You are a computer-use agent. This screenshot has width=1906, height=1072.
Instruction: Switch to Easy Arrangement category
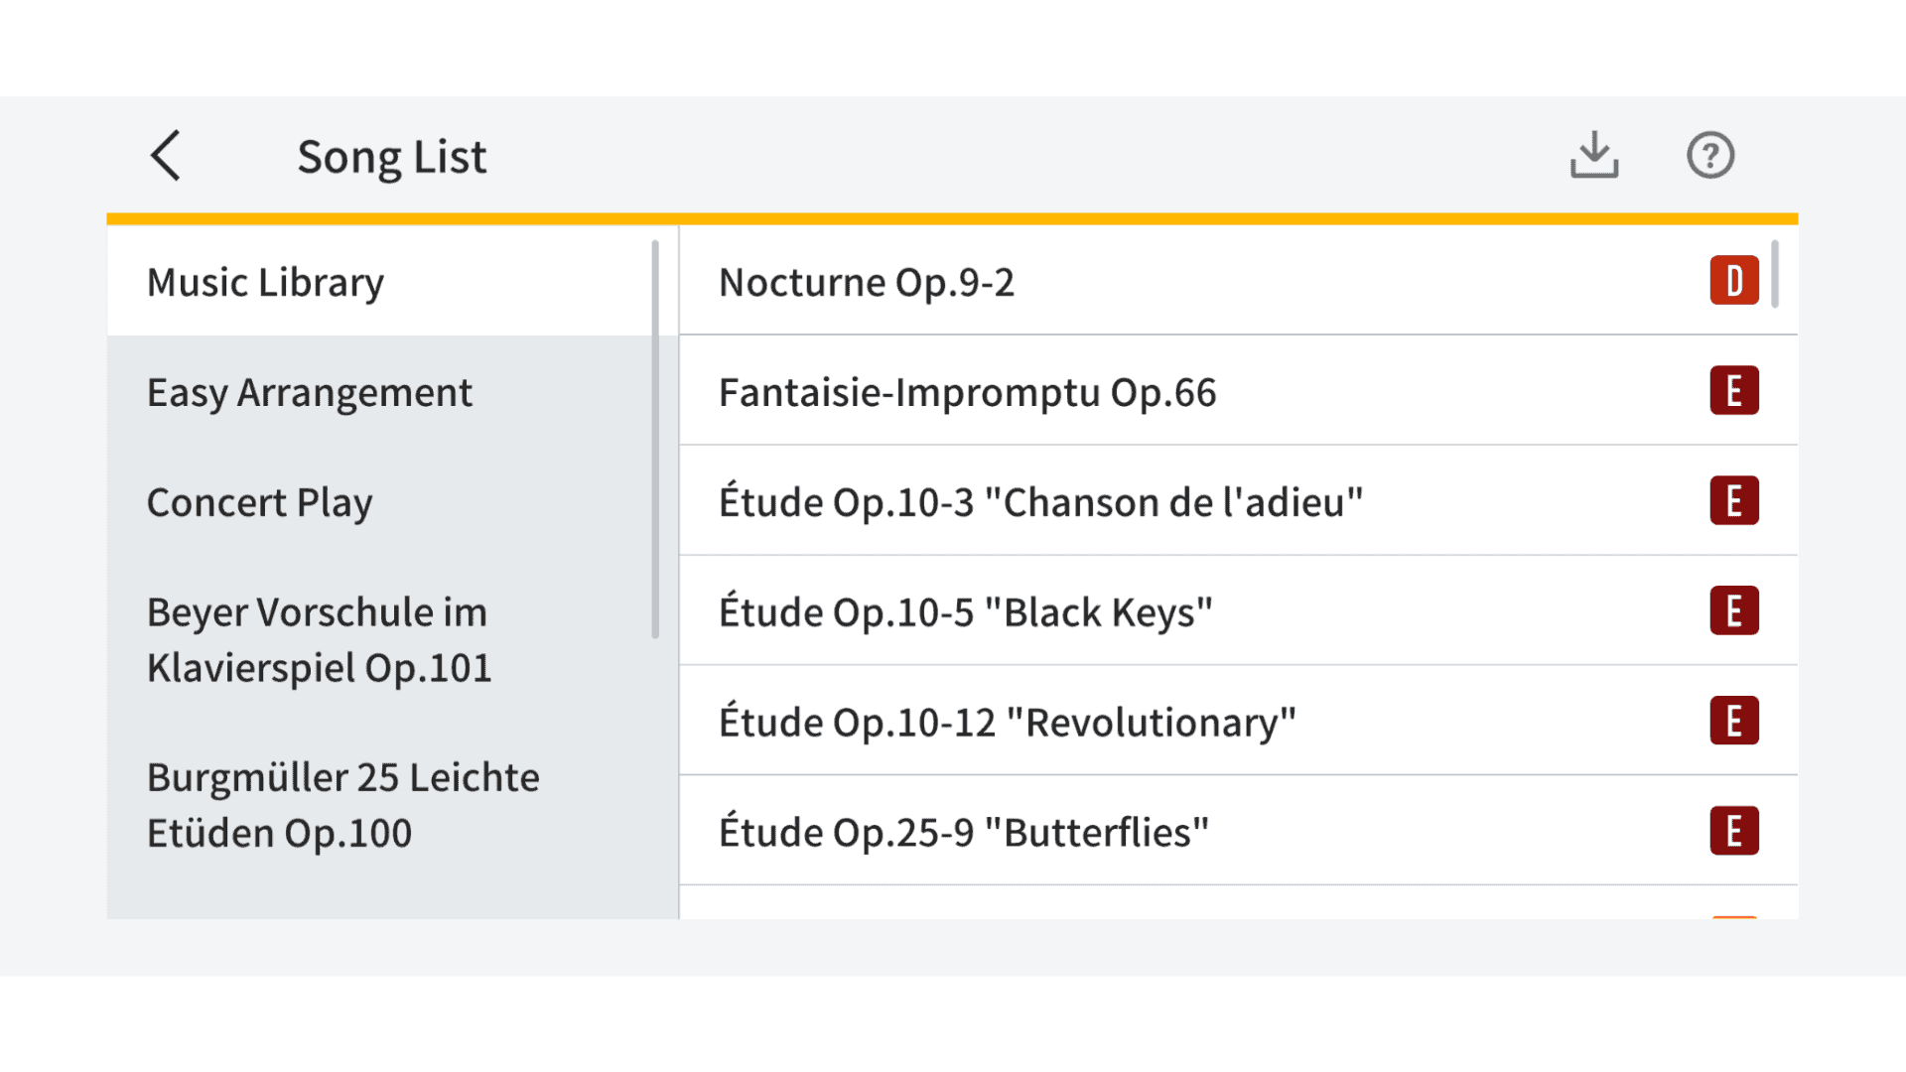[x=310, y=393]
